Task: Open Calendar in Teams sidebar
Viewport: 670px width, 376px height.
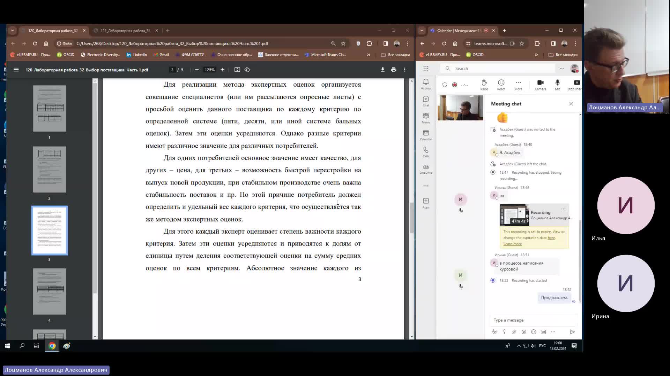Action: click(x=426, y=135)
